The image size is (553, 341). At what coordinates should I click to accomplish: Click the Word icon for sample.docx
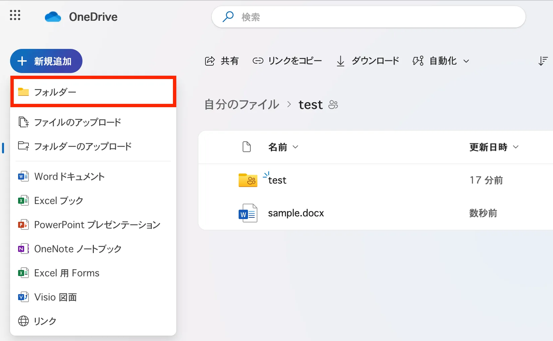[x=248, y=213]
